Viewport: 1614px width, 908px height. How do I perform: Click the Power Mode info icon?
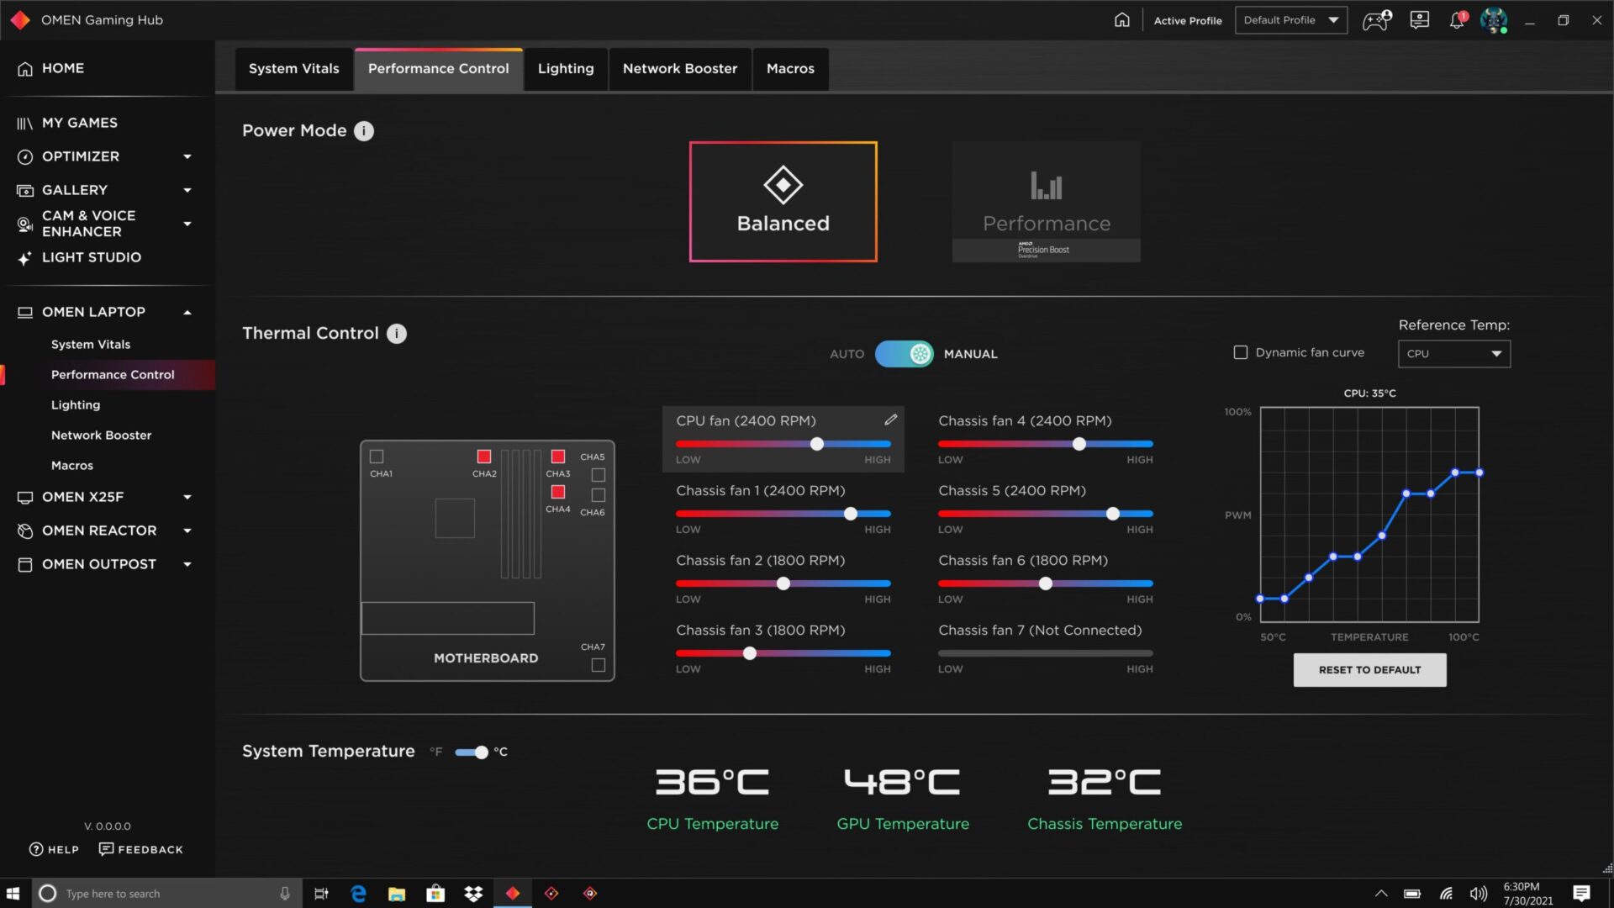tap(364, 131)
